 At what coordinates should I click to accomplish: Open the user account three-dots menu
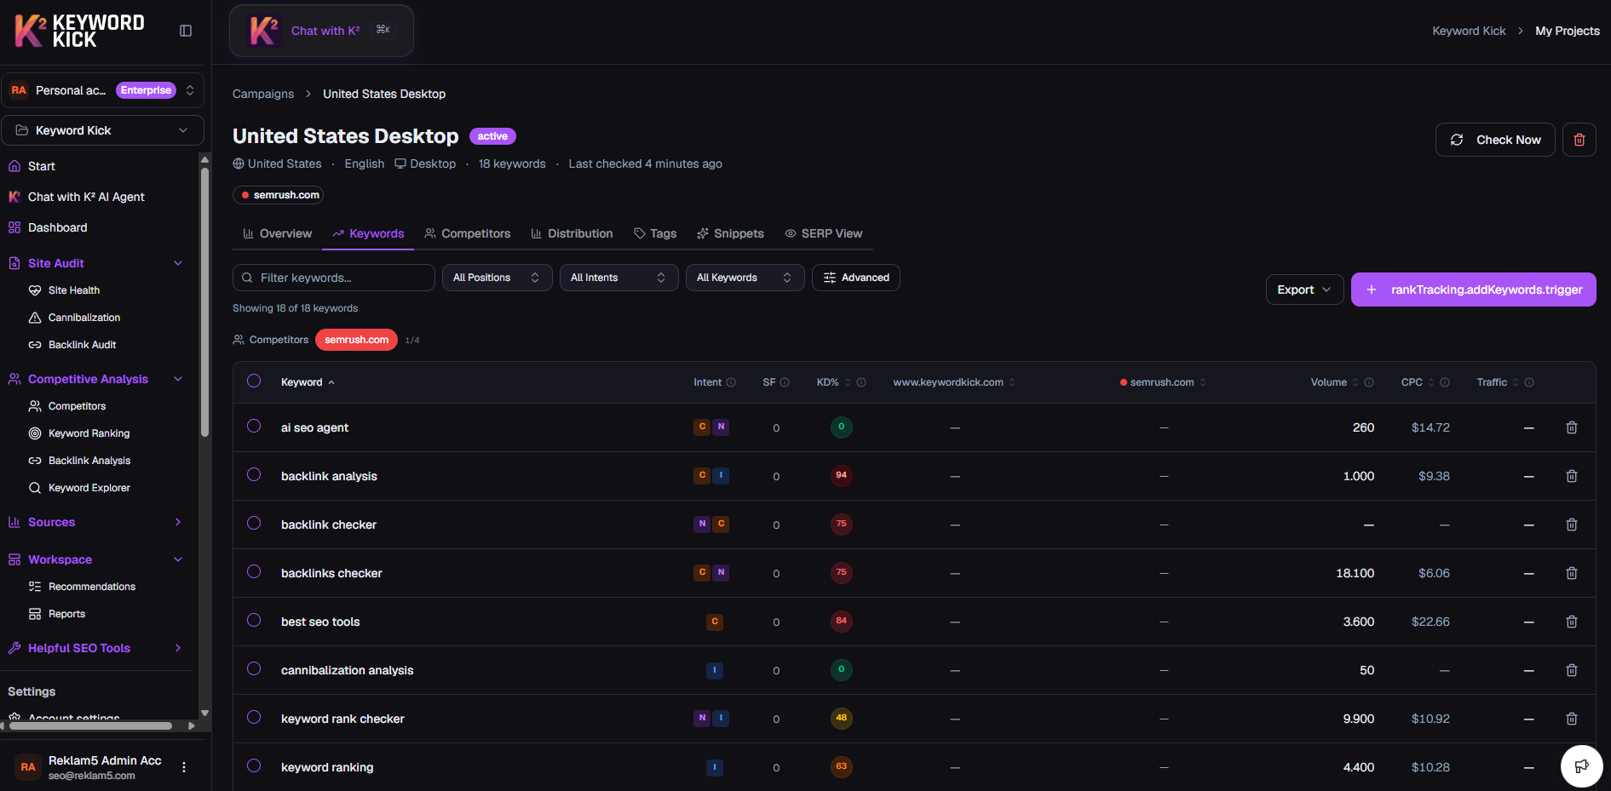pyautogui.click(x=184, y=767)
